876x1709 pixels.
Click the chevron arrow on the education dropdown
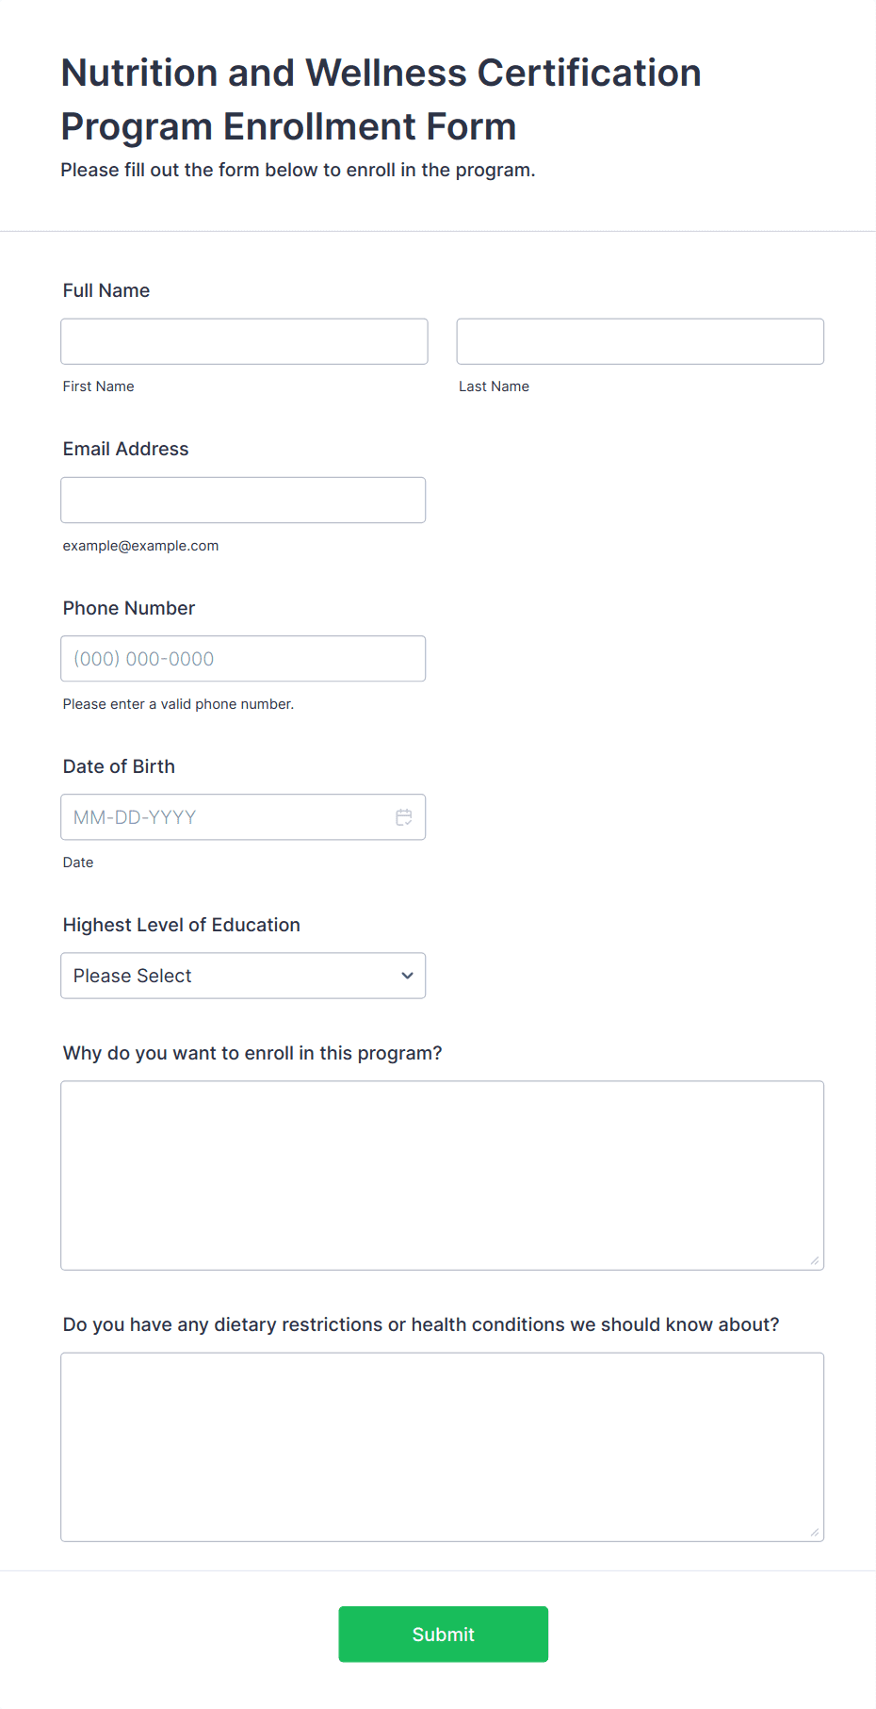pos(407,976)
